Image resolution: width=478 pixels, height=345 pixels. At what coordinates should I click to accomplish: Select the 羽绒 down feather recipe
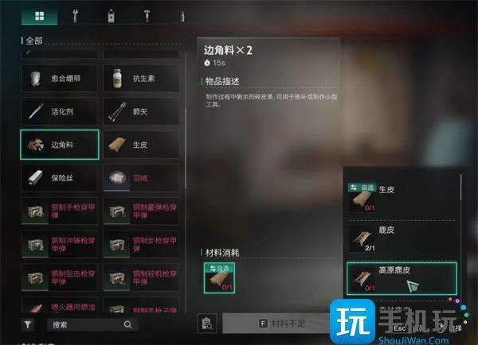click(x=141, y=178)
